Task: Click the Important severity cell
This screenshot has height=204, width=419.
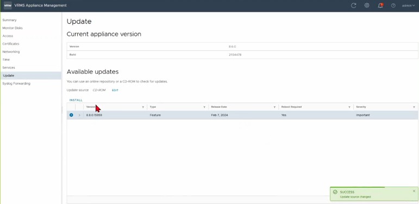Action: pyautogui.click(x=363, y=115)
